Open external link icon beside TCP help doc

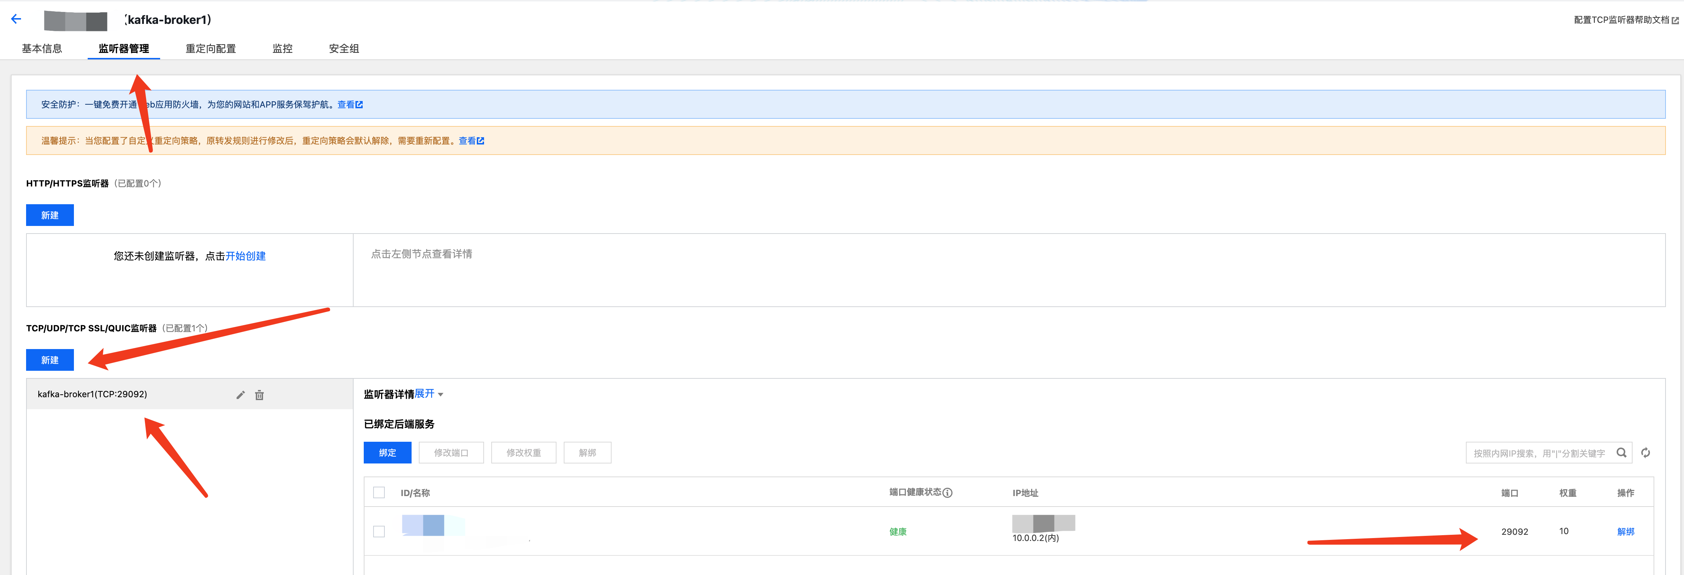pos(1675,20)
